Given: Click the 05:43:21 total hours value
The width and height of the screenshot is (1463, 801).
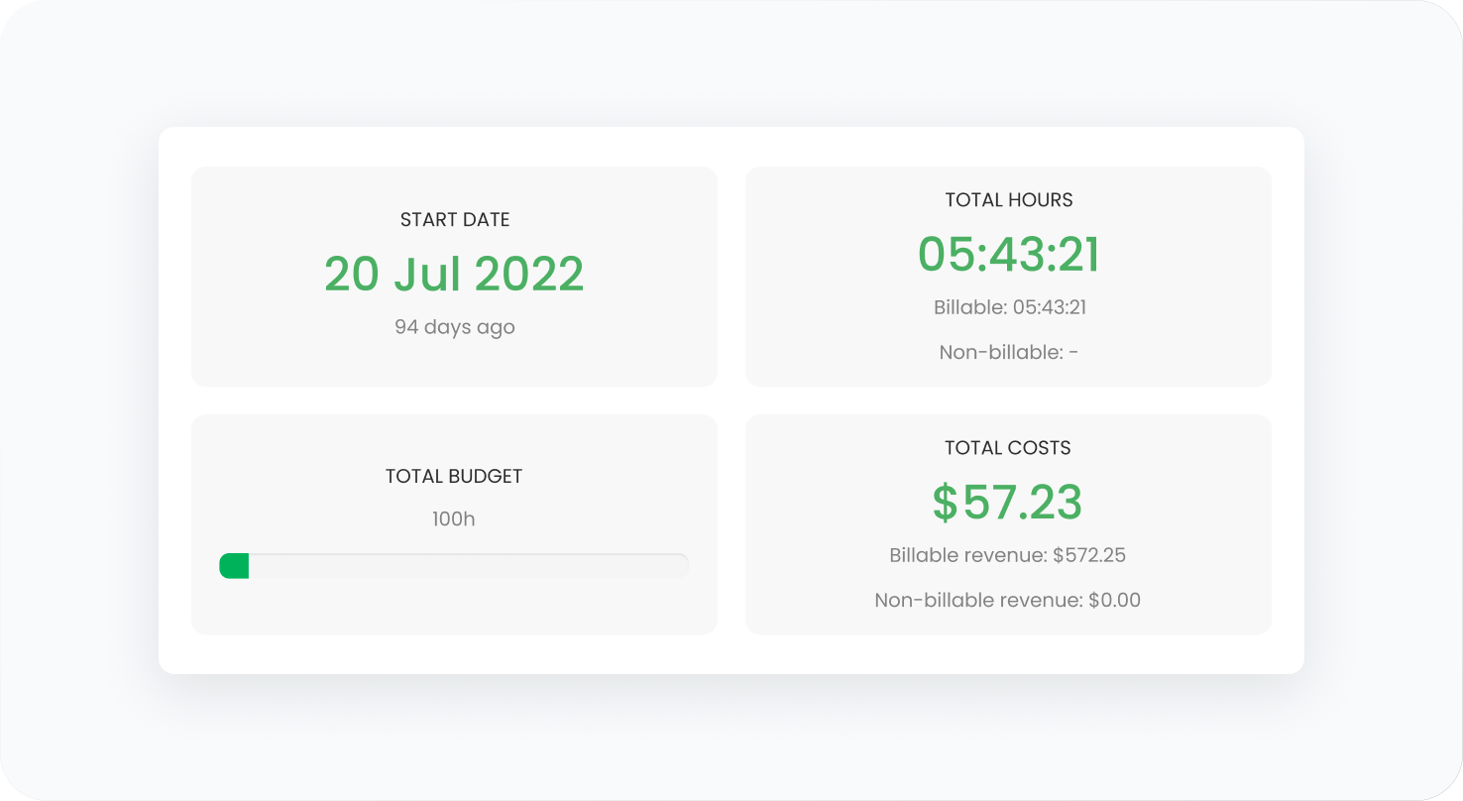Looking at the screenshot, I should (1008, 255).
